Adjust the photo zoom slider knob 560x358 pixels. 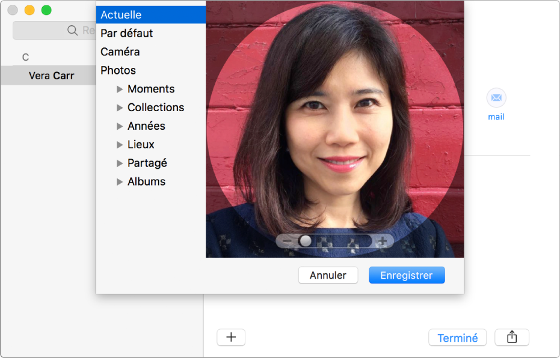(x=306, y=240)
